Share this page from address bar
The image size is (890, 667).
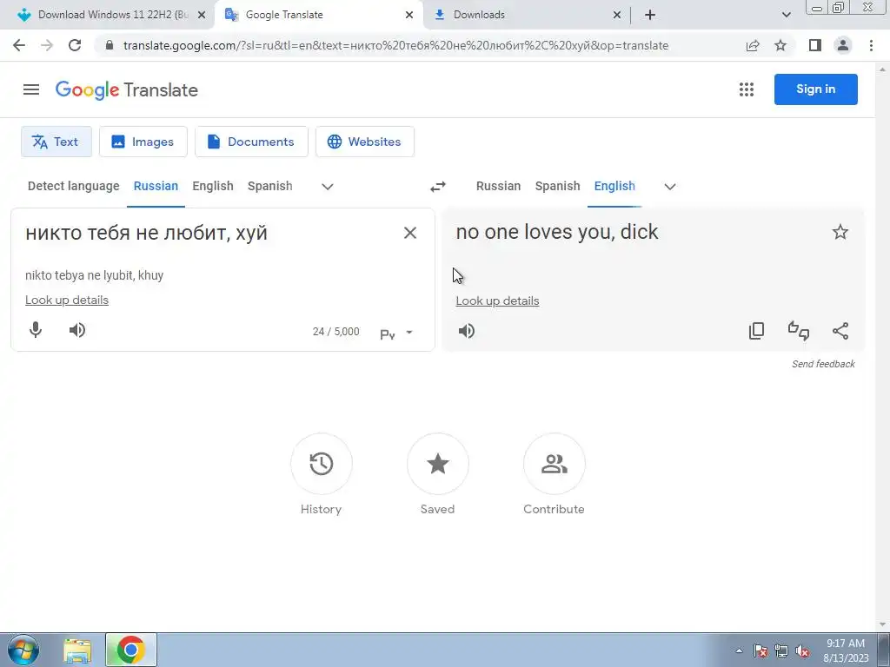coord(753,45)
